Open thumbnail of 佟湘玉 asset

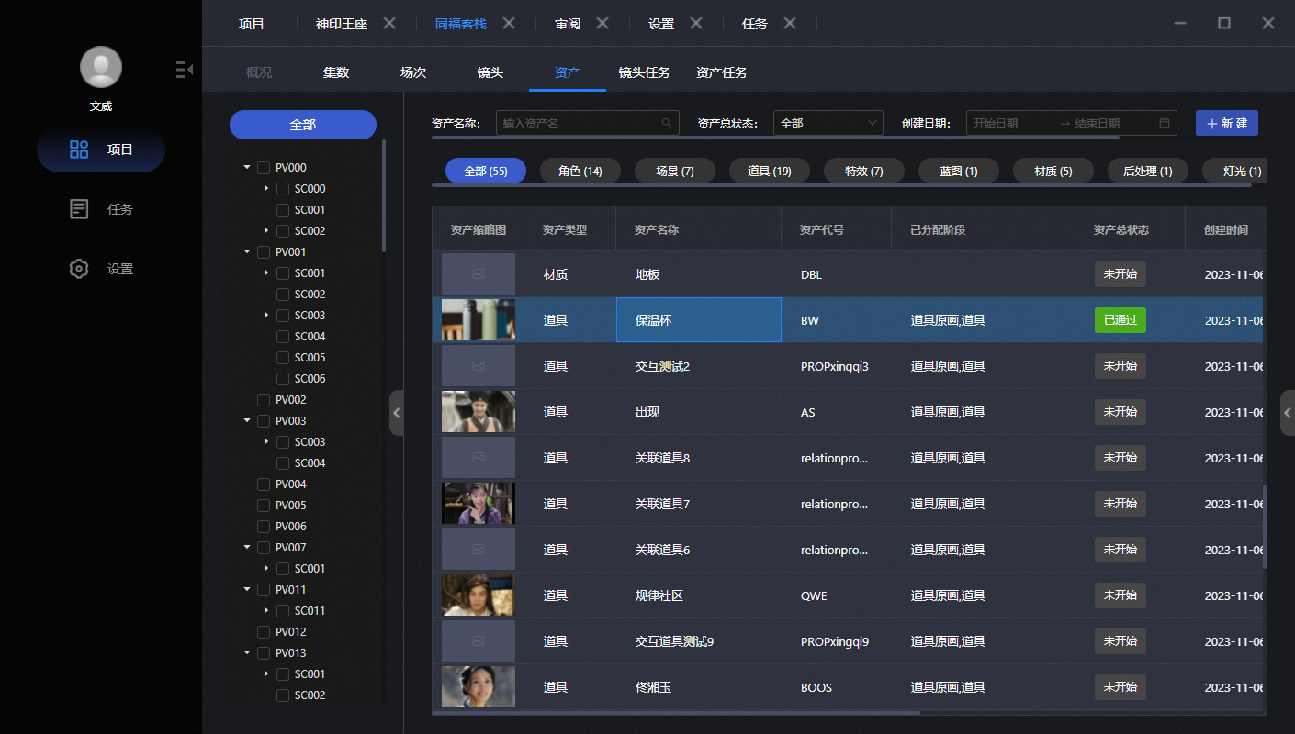click(x=479, y=687)
